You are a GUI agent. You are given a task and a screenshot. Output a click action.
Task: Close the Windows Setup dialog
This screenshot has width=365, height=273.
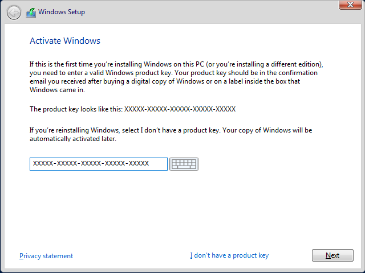pos(350,5)
